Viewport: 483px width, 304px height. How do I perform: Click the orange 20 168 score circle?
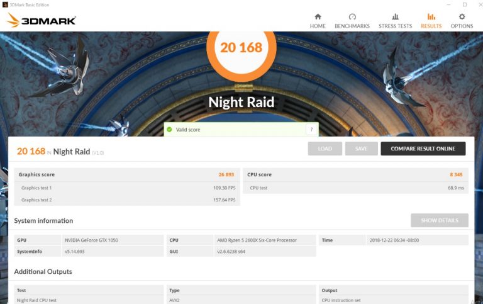pyautogui.click(x=241, y=48)
